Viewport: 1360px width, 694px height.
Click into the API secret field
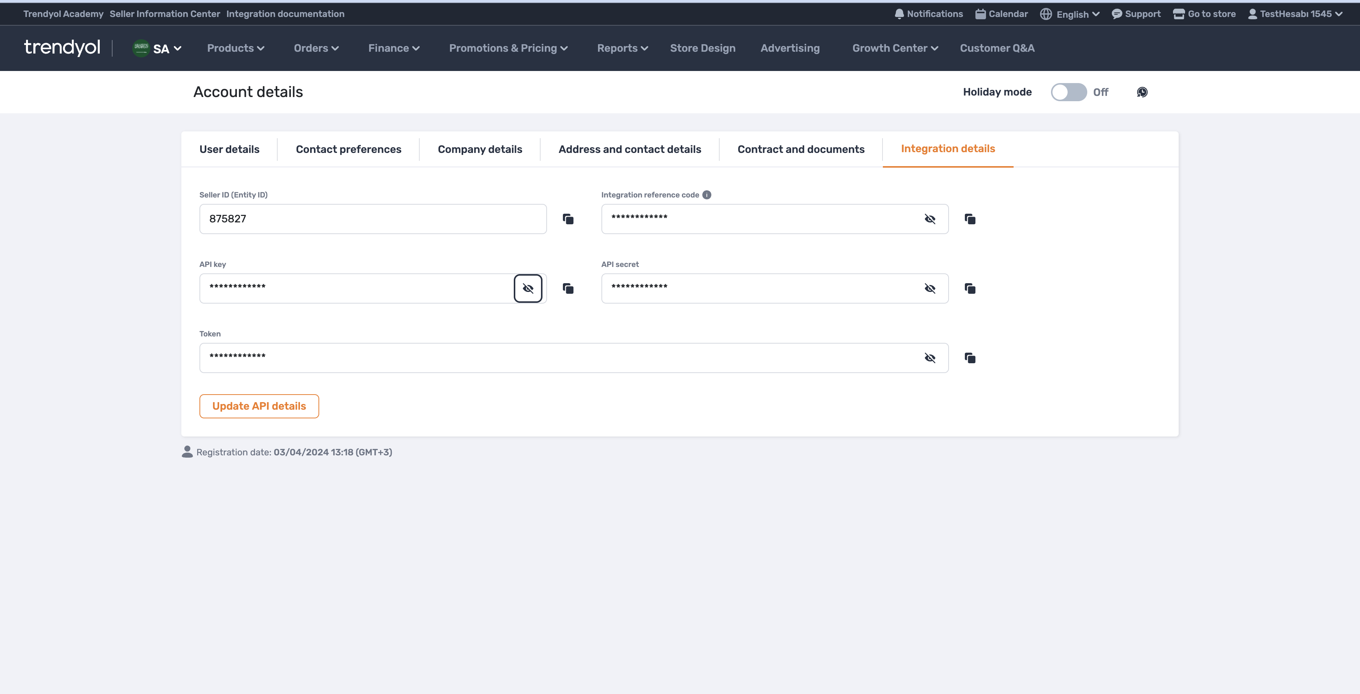pos(774,289)
